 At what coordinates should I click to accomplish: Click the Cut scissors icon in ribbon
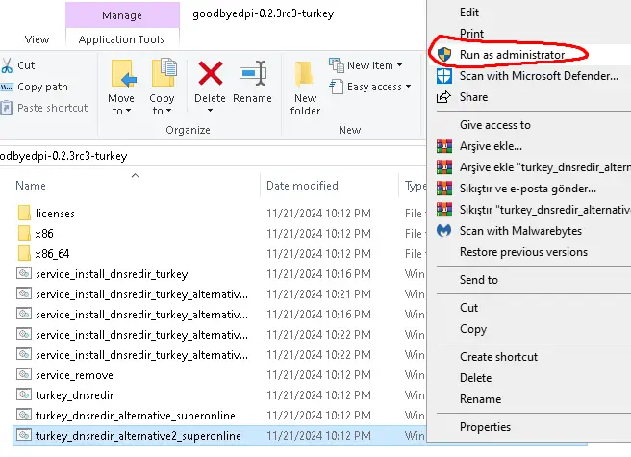coord(7,65)
